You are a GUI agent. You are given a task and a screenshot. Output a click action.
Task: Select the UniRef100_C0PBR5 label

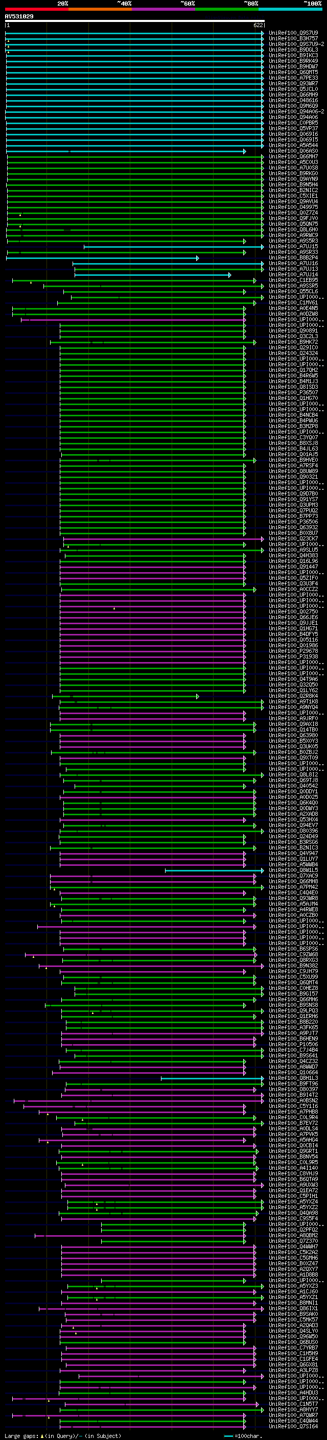[x=293, y=123]
